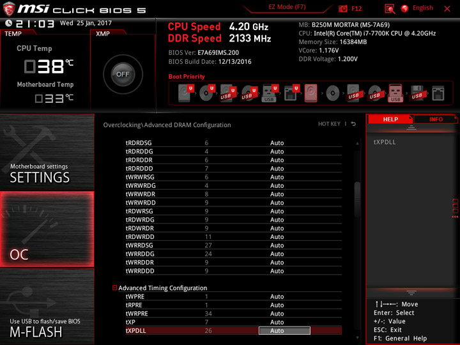Select the tWRWRDR timing row

click(x=234, y=194)
